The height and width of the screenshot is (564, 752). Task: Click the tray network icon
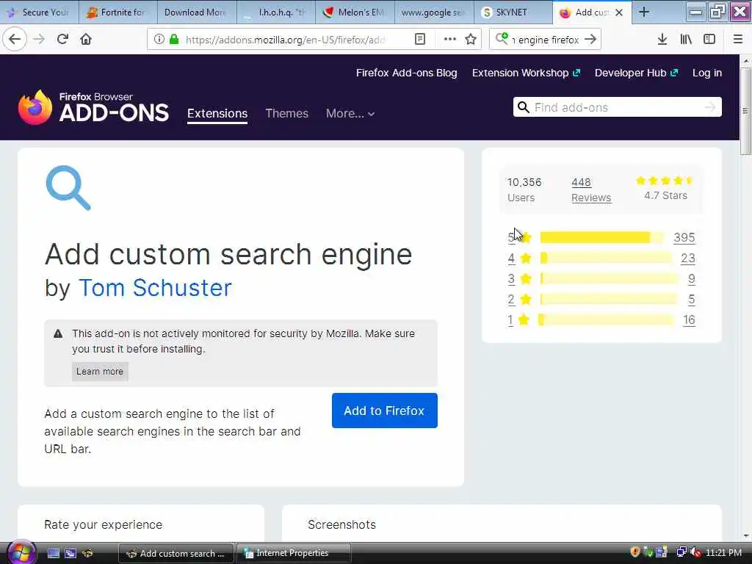pyautogui.click(x=681, y=552)
